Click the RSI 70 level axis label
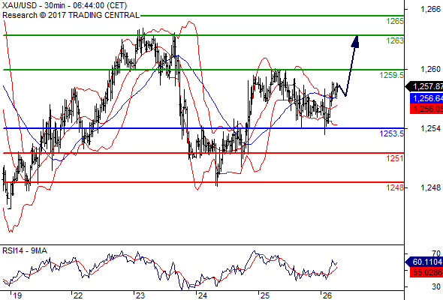 click(x=436, y=253)
